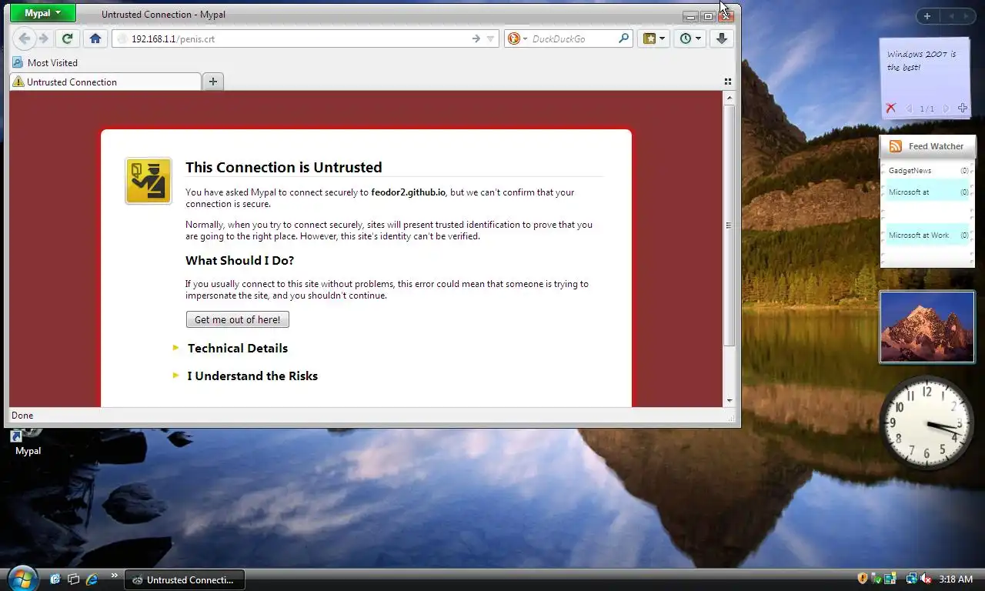
Task: Go back with the browser Back arrow
Action: coord(24,38)
